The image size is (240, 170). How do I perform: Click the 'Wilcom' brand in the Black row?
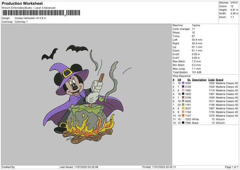pos(220,123)
